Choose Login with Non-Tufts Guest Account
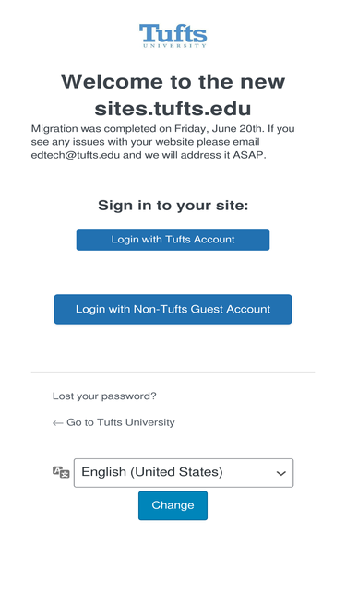The width and height of the screenshot is (346, 615). [x=173, y=310]
